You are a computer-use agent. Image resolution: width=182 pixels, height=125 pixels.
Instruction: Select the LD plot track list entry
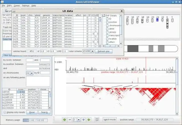tap(7, 36)
